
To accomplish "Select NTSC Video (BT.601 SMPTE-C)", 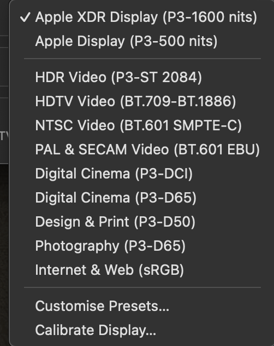I will (142, 125).
